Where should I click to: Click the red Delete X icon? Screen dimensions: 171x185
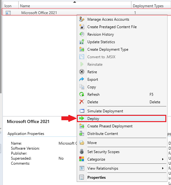click(x=82, y=102)
